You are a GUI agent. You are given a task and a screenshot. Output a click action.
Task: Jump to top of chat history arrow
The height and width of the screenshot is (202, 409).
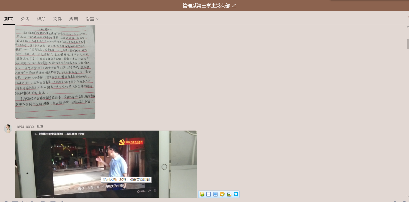(407, 27)
